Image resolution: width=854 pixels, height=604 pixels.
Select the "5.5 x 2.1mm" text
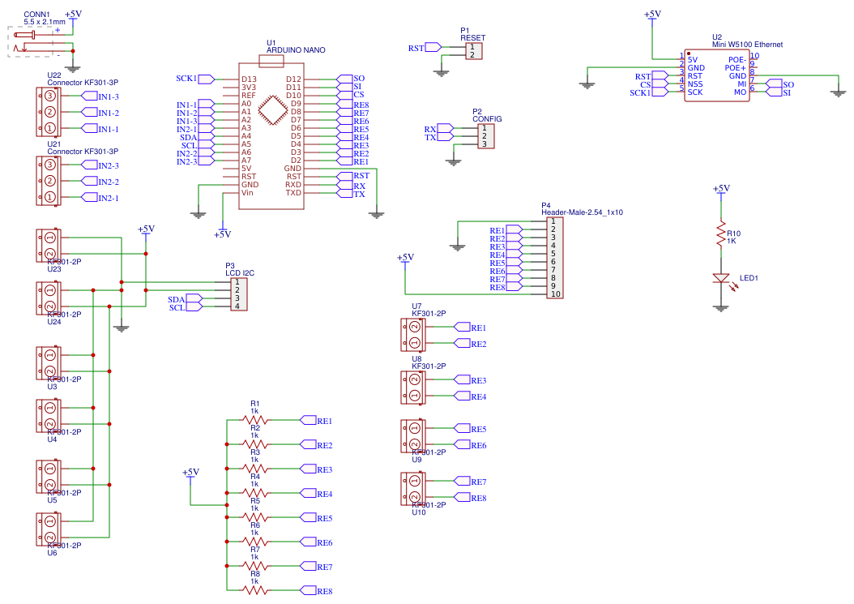44,22
